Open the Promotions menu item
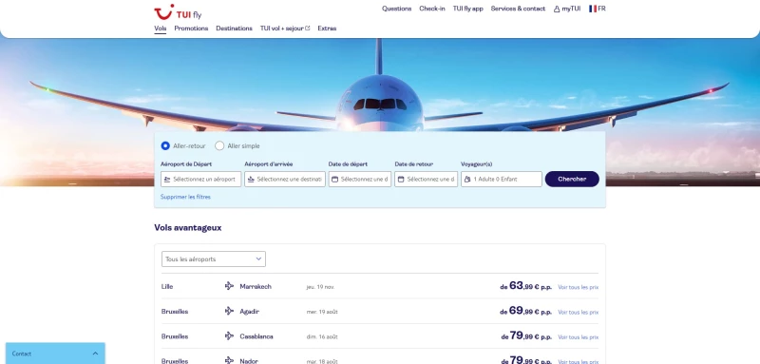Viewport: 760px width, 364px height. coord(191,29)
